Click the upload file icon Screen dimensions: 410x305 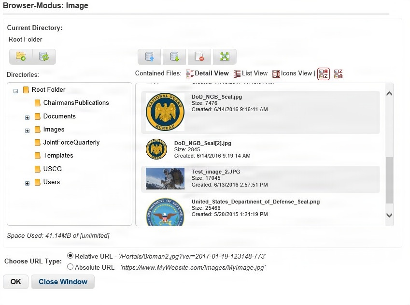149,56
